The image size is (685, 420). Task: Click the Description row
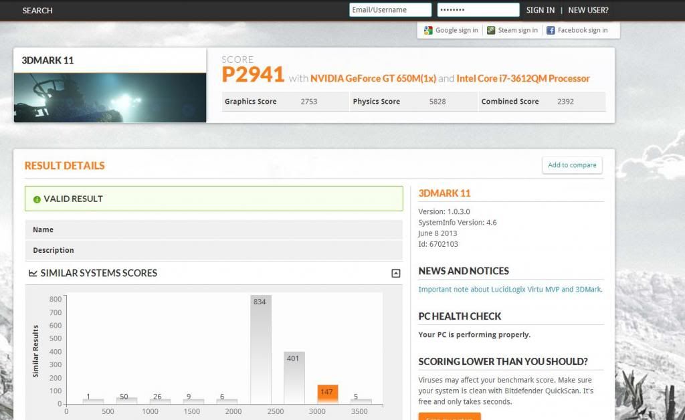click(213, 250)
